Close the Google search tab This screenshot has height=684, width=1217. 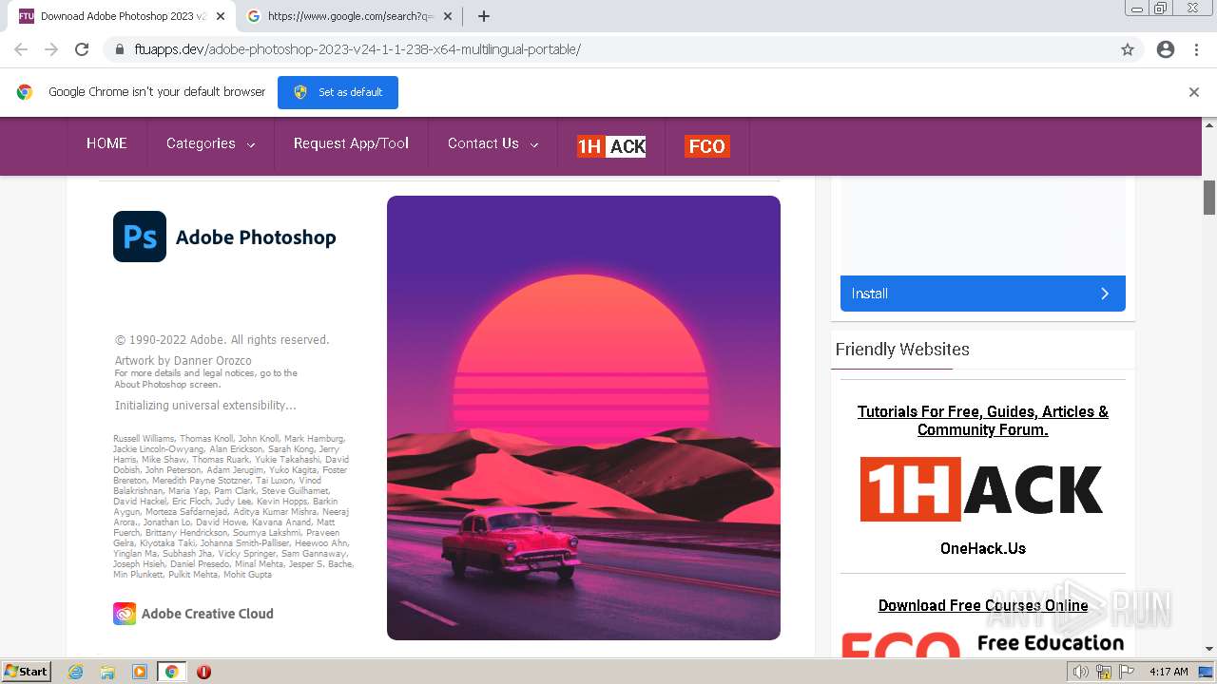[x=448, y=16]
